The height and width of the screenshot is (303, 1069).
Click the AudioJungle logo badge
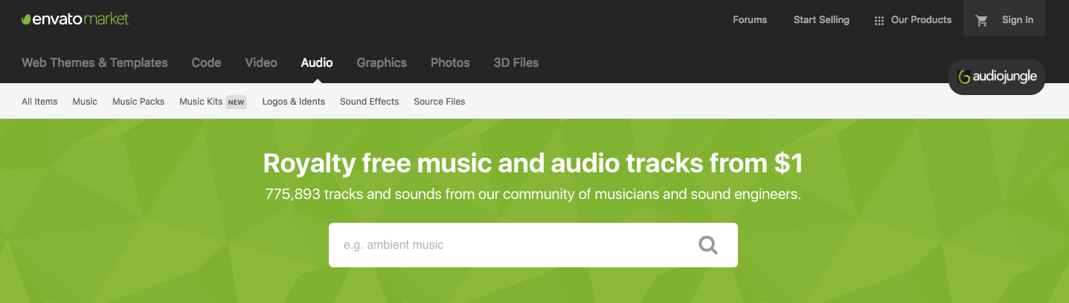997,76
